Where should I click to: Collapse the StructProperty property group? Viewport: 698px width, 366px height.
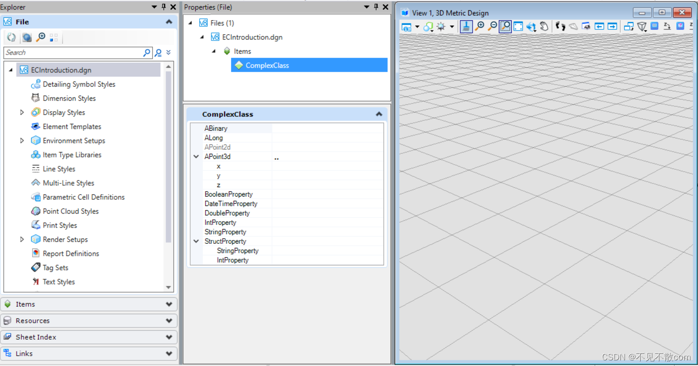196,241
